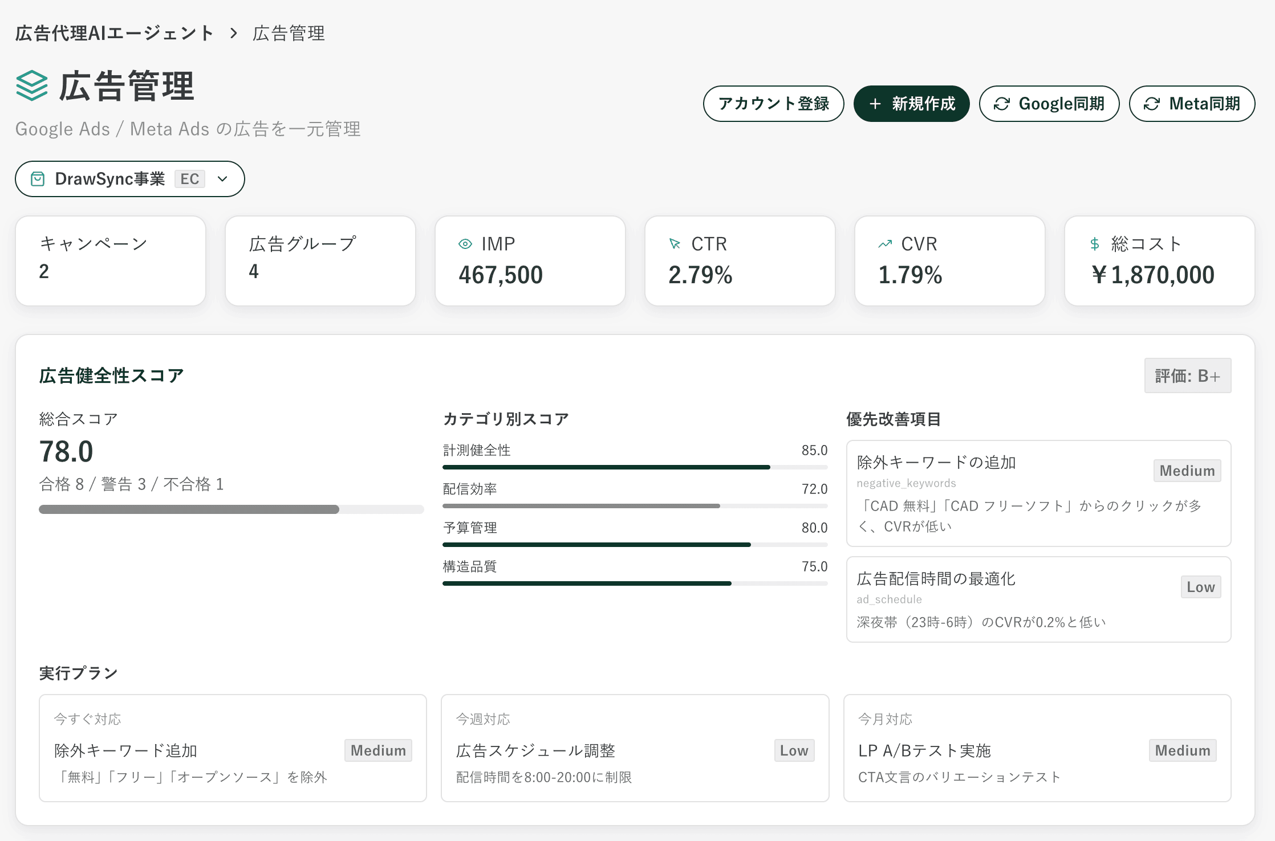Click the 総合スコア progress bar
The width and height of the screenshot is (1275, 841).
click(231, 509)
